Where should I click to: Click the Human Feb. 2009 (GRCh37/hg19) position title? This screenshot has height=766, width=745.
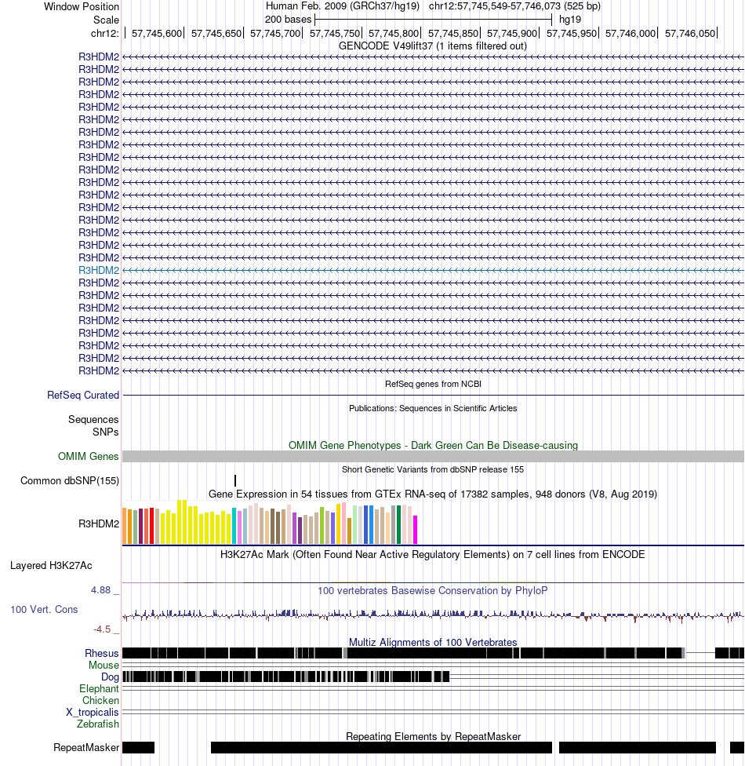[342, 6]
